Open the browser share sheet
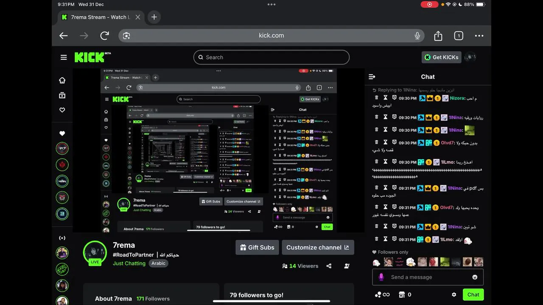The height and width of the screenshot is (305, 543). point(438,36)
